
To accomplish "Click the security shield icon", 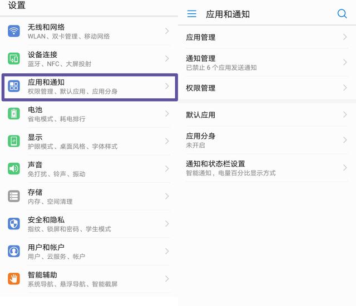I will coord(14,224).
